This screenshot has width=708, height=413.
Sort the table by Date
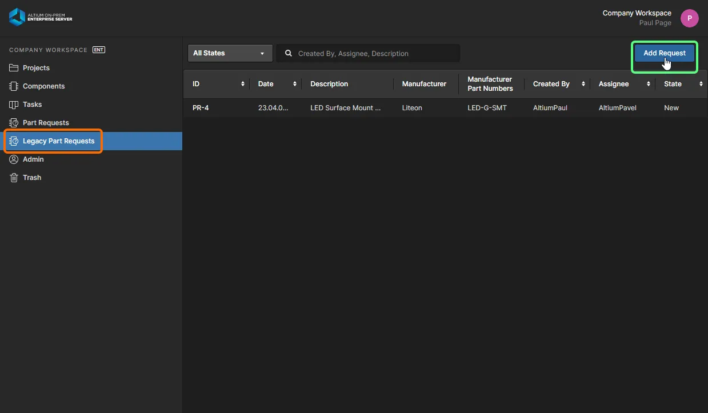(295, 84)
